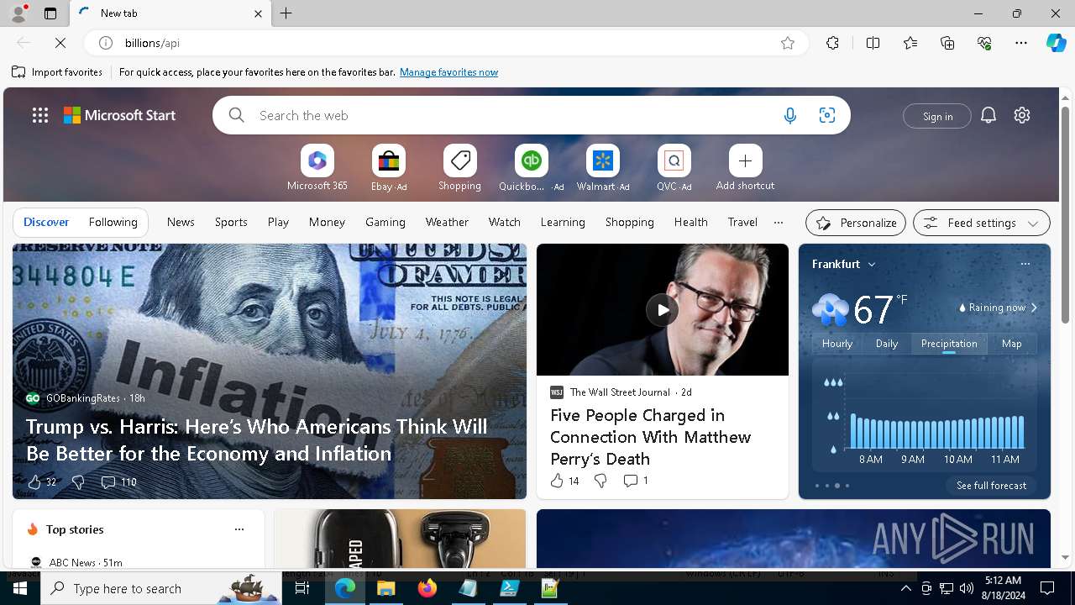The image size is (1075, 605).
Task: Toggle split screen in Edge toolbar
Action: pos(873,43)
